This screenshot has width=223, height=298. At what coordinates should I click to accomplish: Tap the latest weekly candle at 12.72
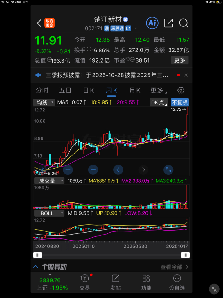click(187, 122)
